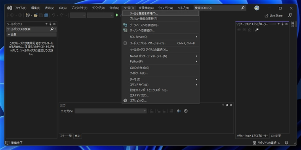Viewport: 301px width, 150px height.
Task: Click the データベースへの接続 icon
Action: click(125, 25)
